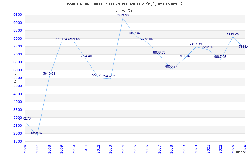
Task: Click the x-axis year 2011
Action: click(x=86, y=149)
